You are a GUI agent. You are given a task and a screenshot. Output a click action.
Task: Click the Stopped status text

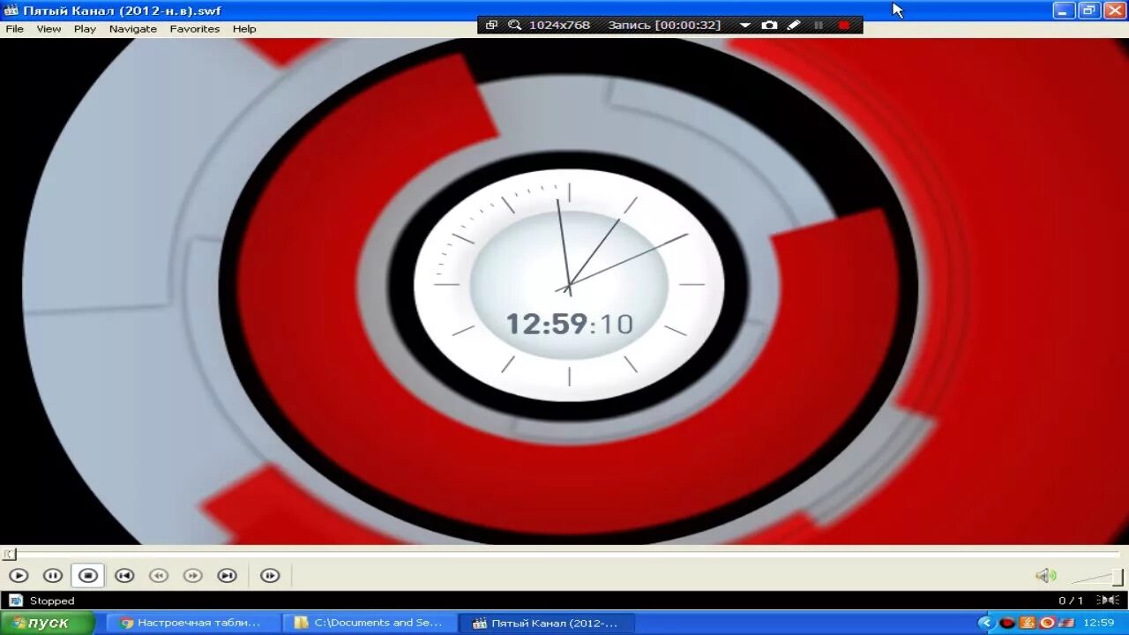(52, 601)
